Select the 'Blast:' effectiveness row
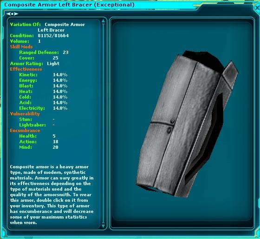The image size is (260, 239). click(x=43, y=86)
